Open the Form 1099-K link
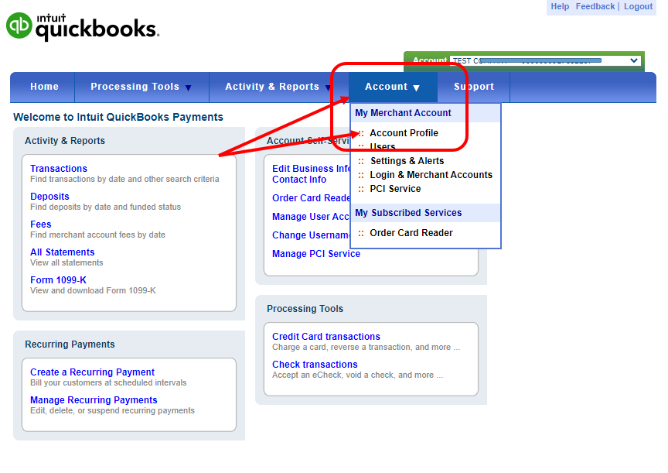The height and width of the screenshot is (473, 668). pos(58,280)
